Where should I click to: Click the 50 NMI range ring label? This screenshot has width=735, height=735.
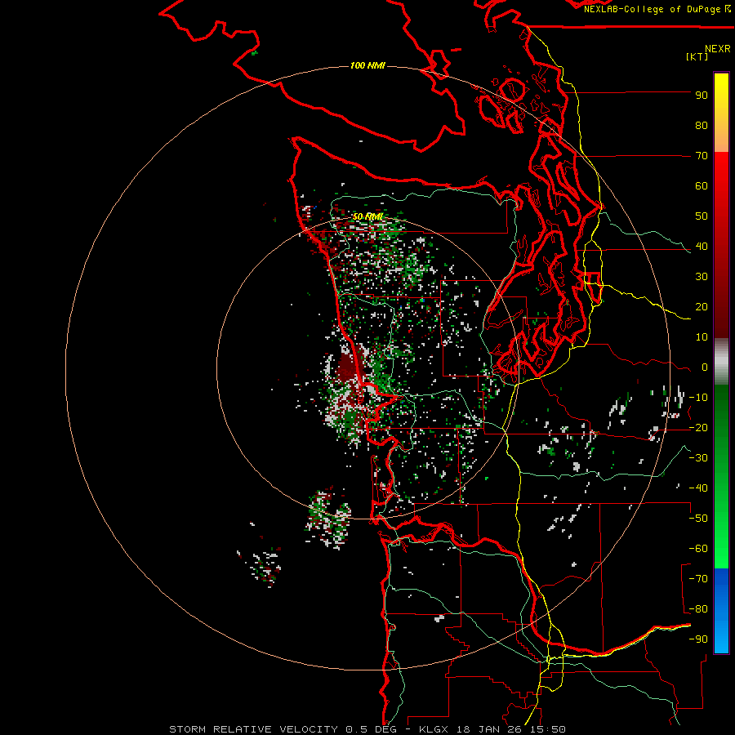[x=367, y=216]
